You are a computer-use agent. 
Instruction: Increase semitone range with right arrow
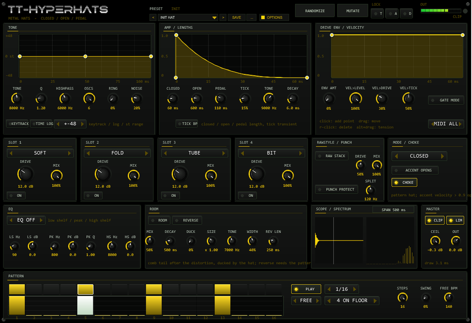click(82, 124)
